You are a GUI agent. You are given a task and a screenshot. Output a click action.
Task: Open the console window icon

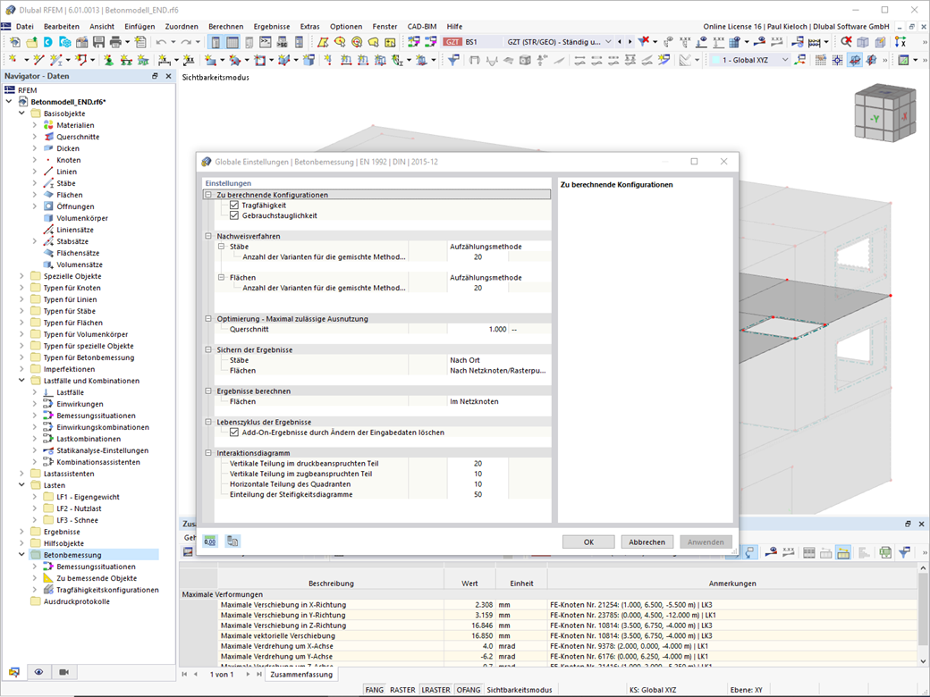pos(266,42)
